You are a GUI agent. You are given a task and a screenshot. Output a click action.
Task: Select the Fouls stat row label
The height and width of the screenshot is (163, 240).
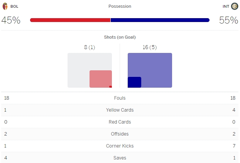[120, 98]
